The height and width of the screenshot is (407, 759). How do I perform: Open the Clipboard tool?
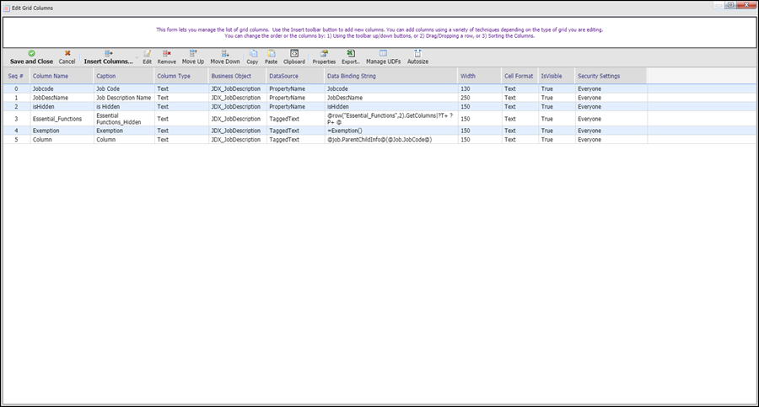click(x=294, y=57)
